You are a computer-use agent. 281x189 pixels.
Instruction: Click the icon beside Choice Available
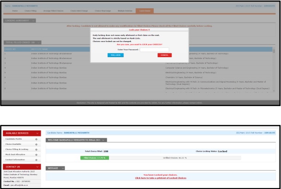tap(36, 144)
